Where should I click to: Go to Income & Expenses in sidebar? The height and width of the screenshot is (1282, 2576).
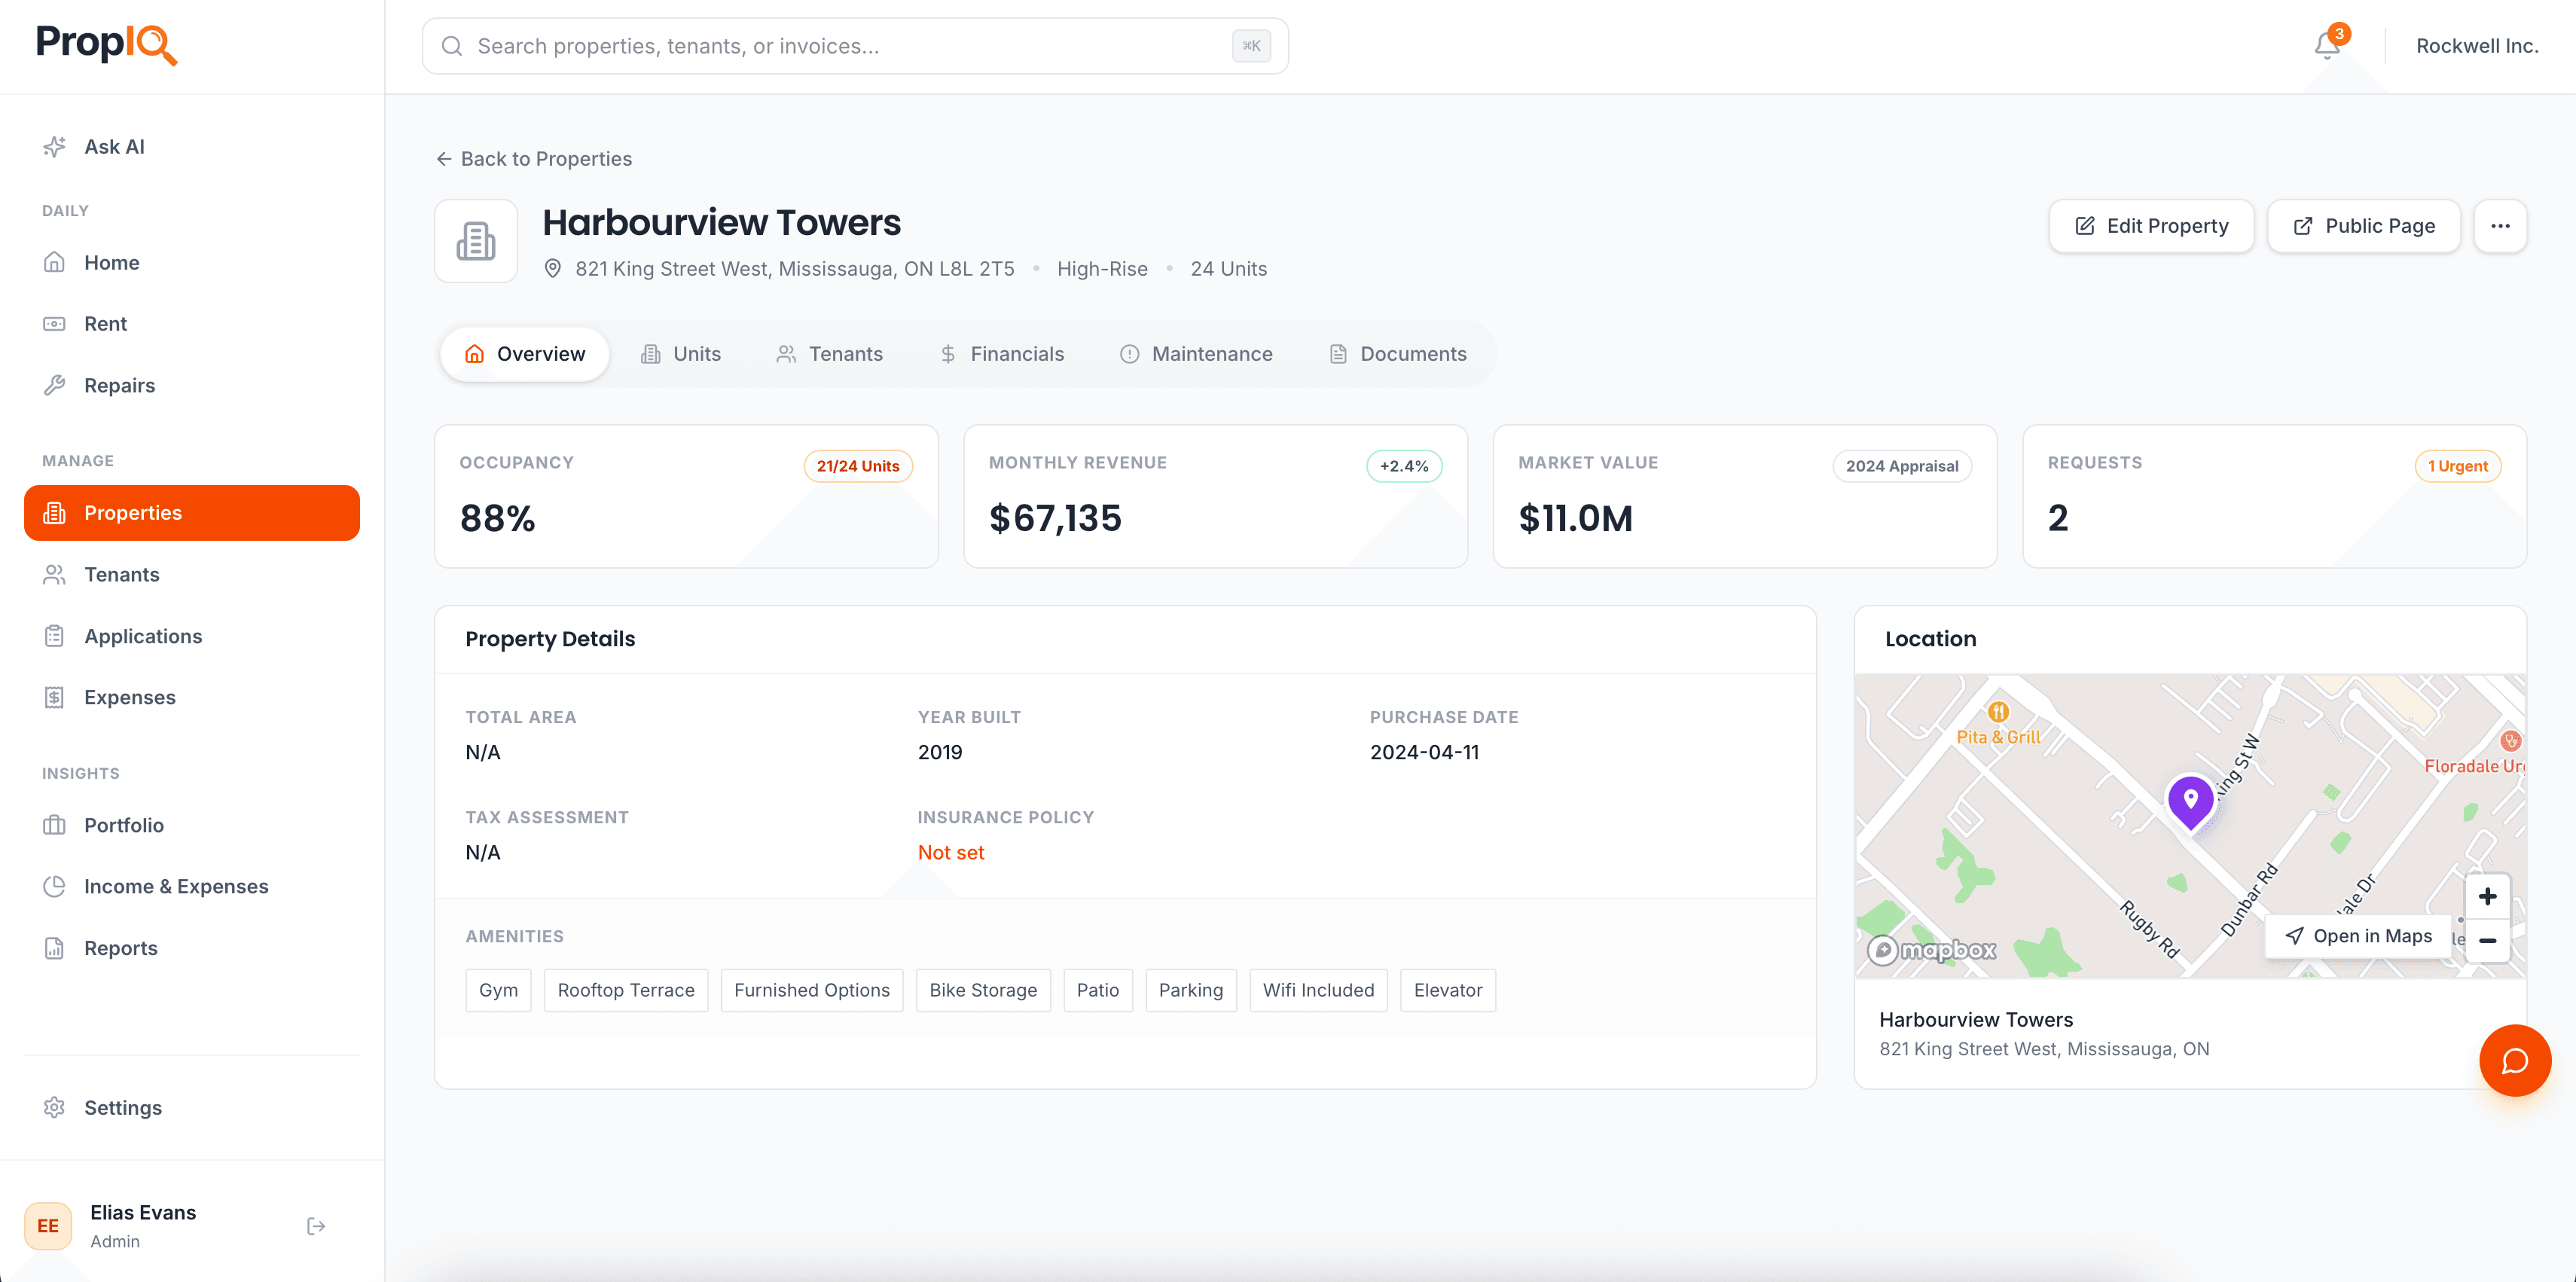pyautogui.click(x=176, y=886)
